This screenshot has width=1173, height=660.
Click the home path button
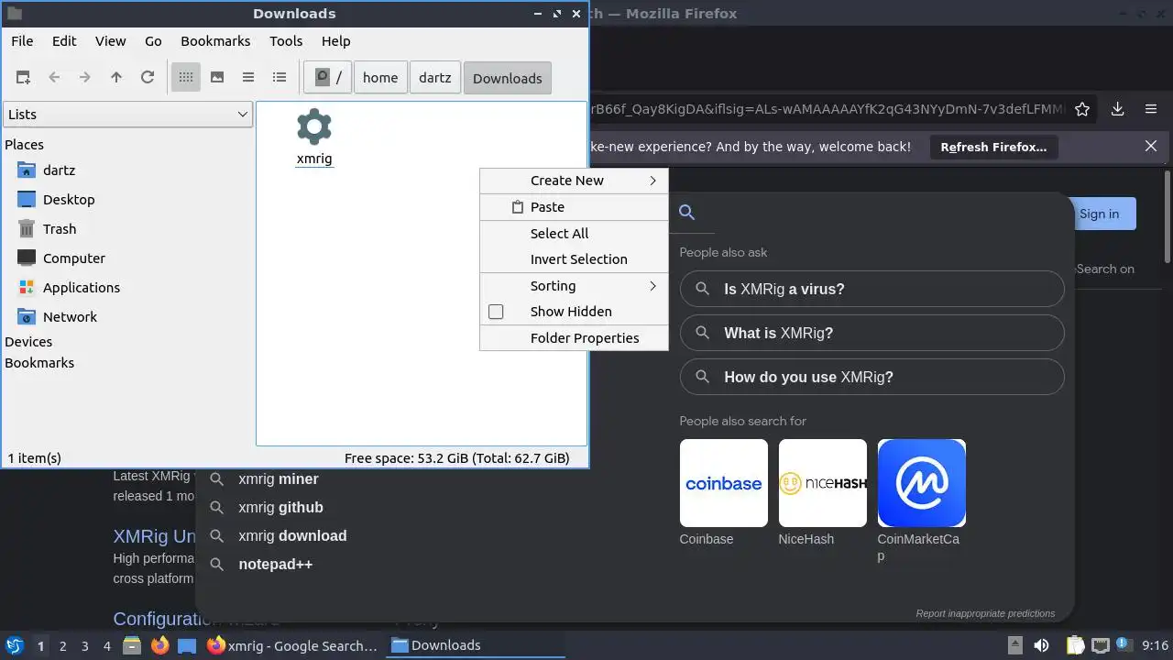[380, 78]
